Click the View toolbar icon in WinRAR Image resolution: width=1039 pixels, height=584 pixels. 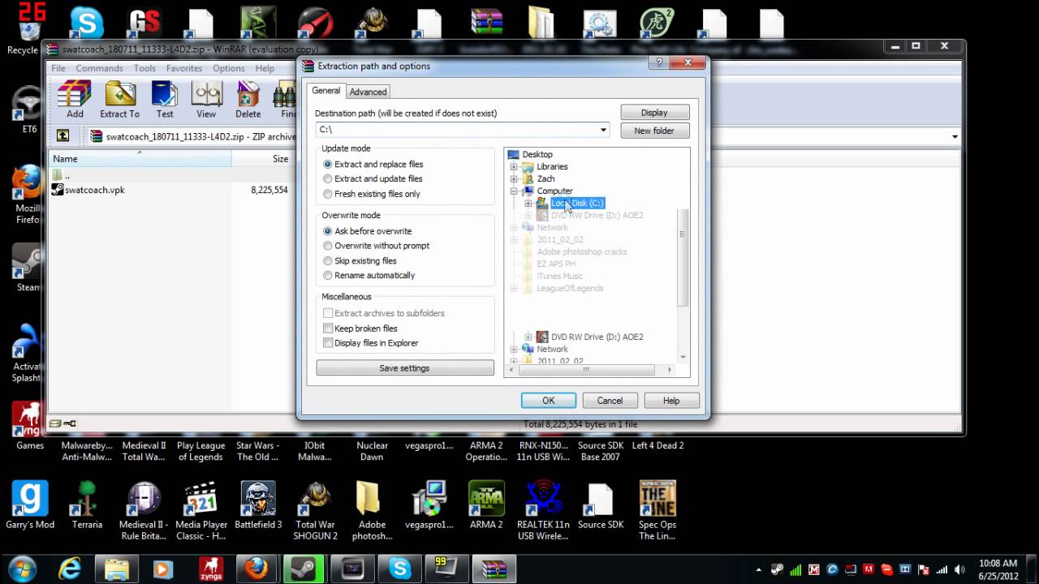coord(206,100)
